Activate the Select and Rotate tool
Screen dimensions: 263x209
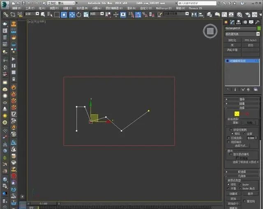click(79, 15)
